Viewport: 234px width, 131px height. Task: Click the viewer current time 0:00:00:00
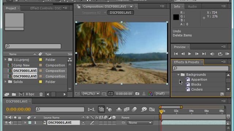pos(124,94)
